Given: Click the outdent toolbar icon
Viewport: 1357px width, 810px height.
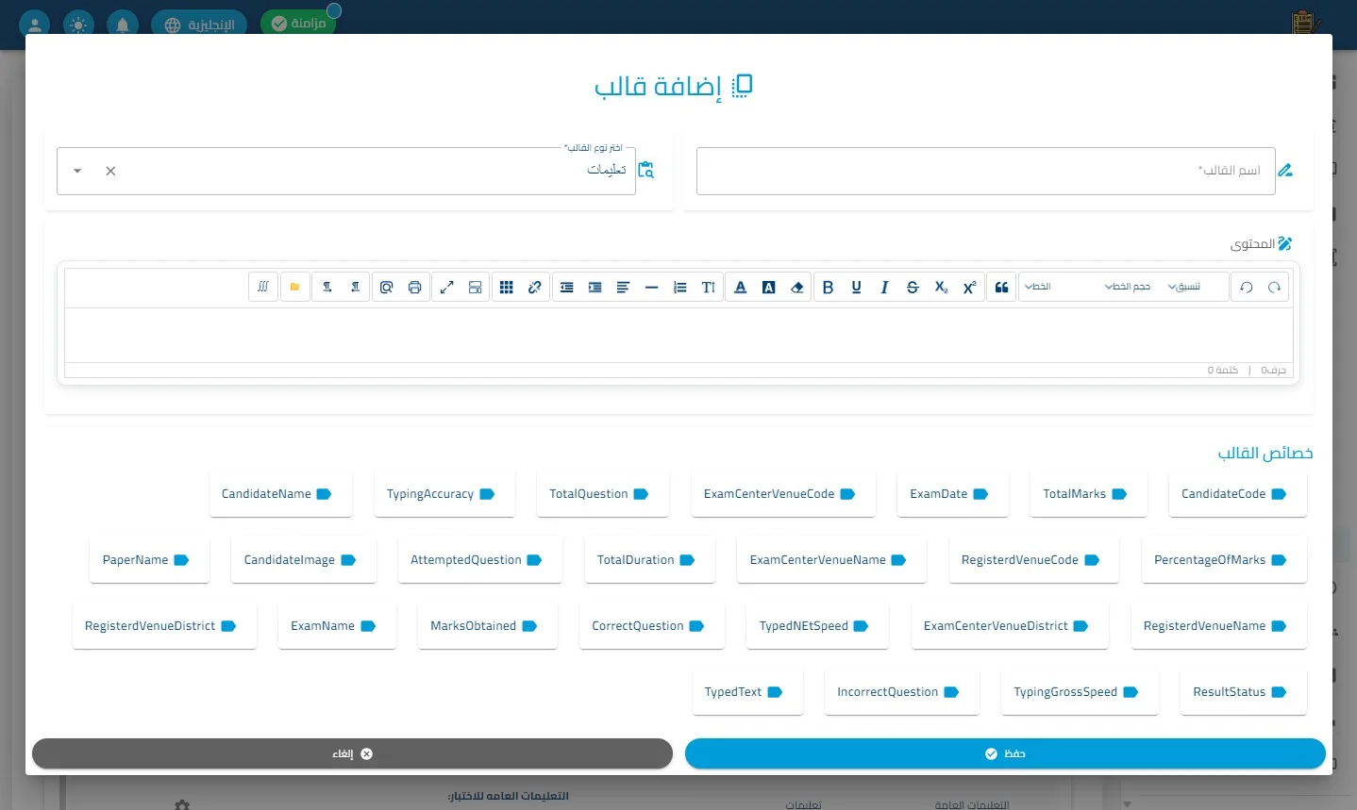Looking at the screenshot, I should (567, 287).
